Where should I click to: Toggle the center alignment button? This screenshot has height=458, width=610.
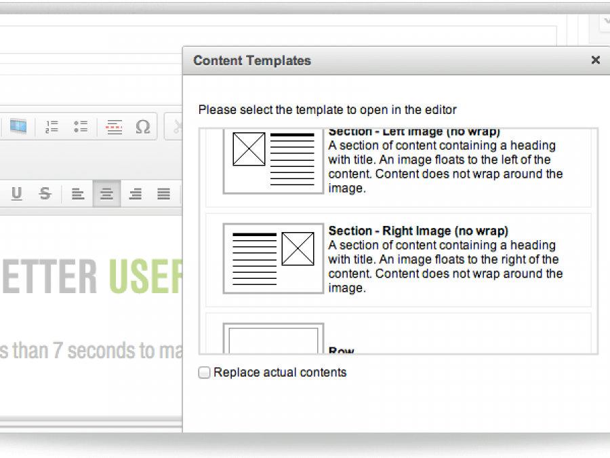click(106, 194)
